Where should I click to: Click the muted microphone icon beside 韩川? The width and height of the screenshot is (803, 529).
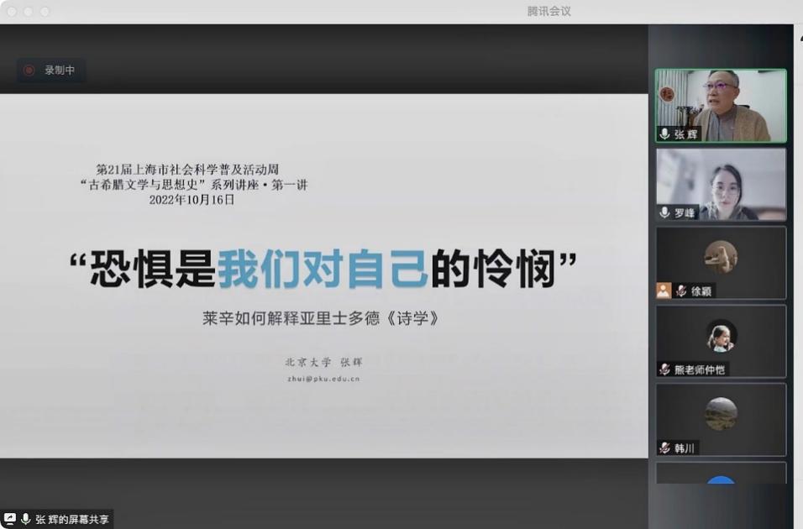pos(664,448)
